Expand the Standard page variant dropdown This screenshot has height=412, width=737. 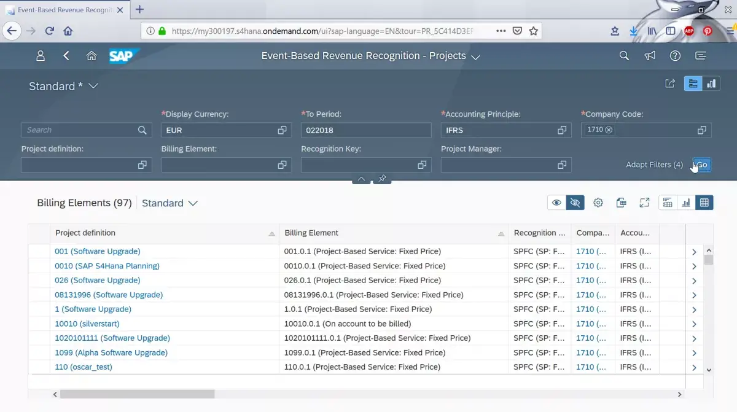[x=93, y=86]
